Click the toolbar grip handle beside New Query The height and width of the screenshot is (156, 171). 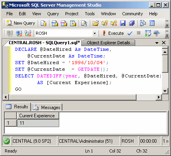click(x=4, y=23)
